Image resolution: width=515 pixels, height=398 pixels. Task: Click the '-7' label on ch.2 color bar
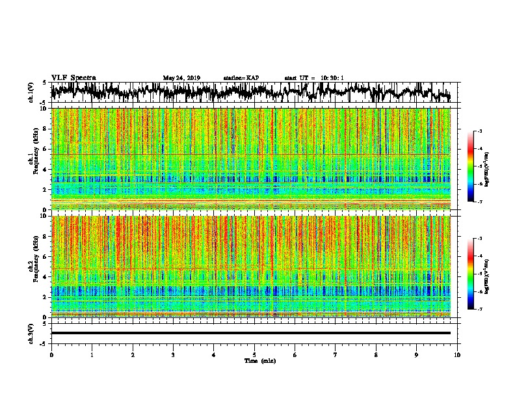pyautogui.click(x=480, y=309)
